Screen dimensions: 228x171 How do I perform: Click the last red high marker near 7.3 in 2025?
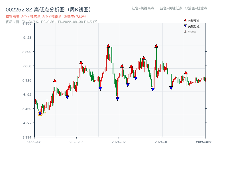click(x=186, y=73)
